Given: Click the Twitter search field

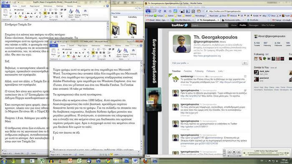Looking at the screenshot, I should [209, 25].
